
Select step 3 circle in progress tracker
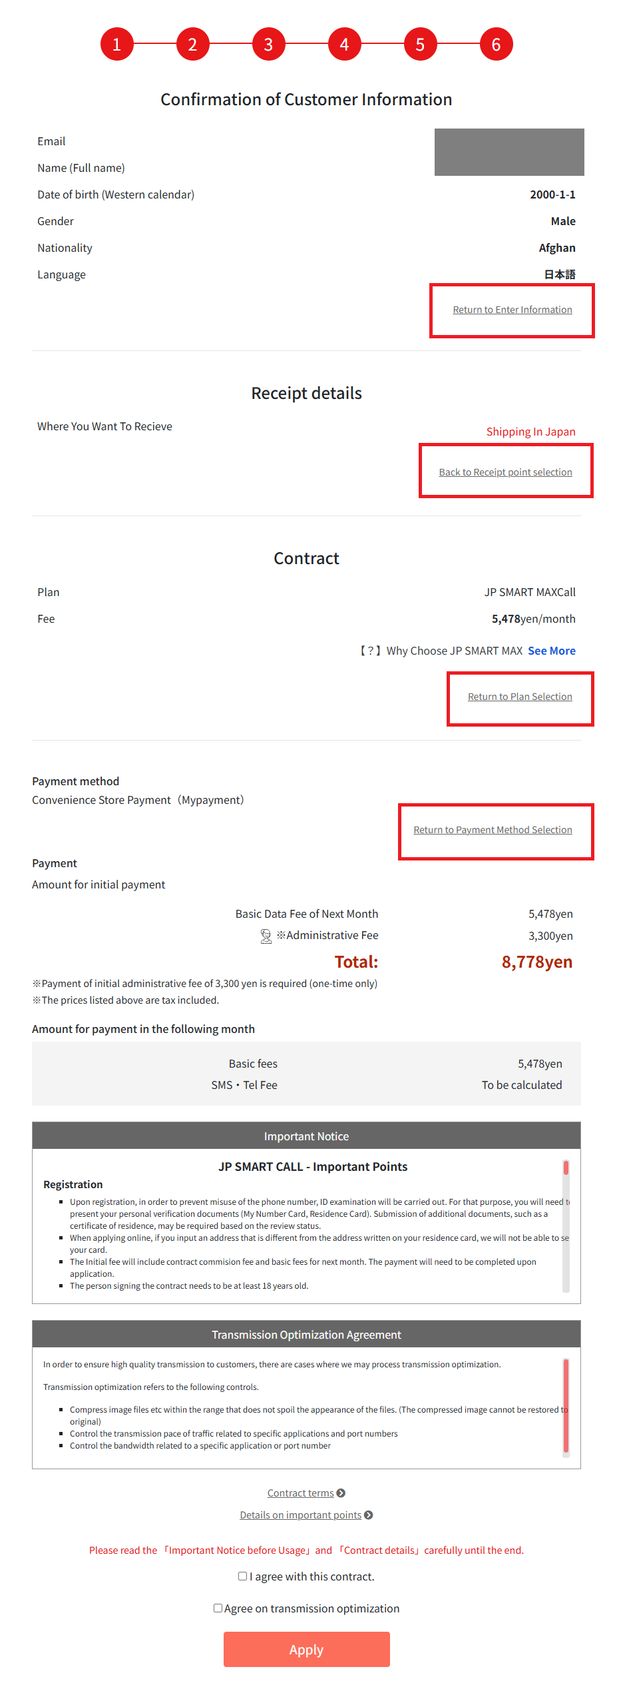pos(268,44)
